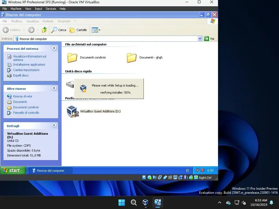Open the Strumenti menu
Image resolution: width=279 pixels, height=209 pixels.
point(64,21)
